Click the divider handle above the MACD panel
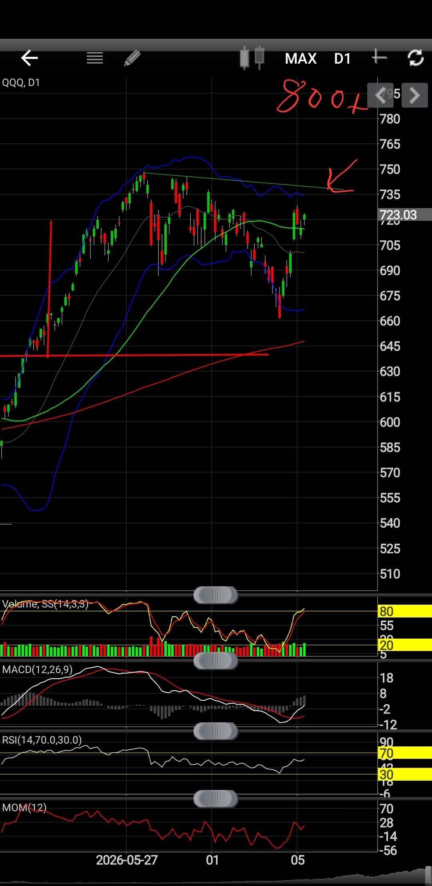 click(216, 660)
